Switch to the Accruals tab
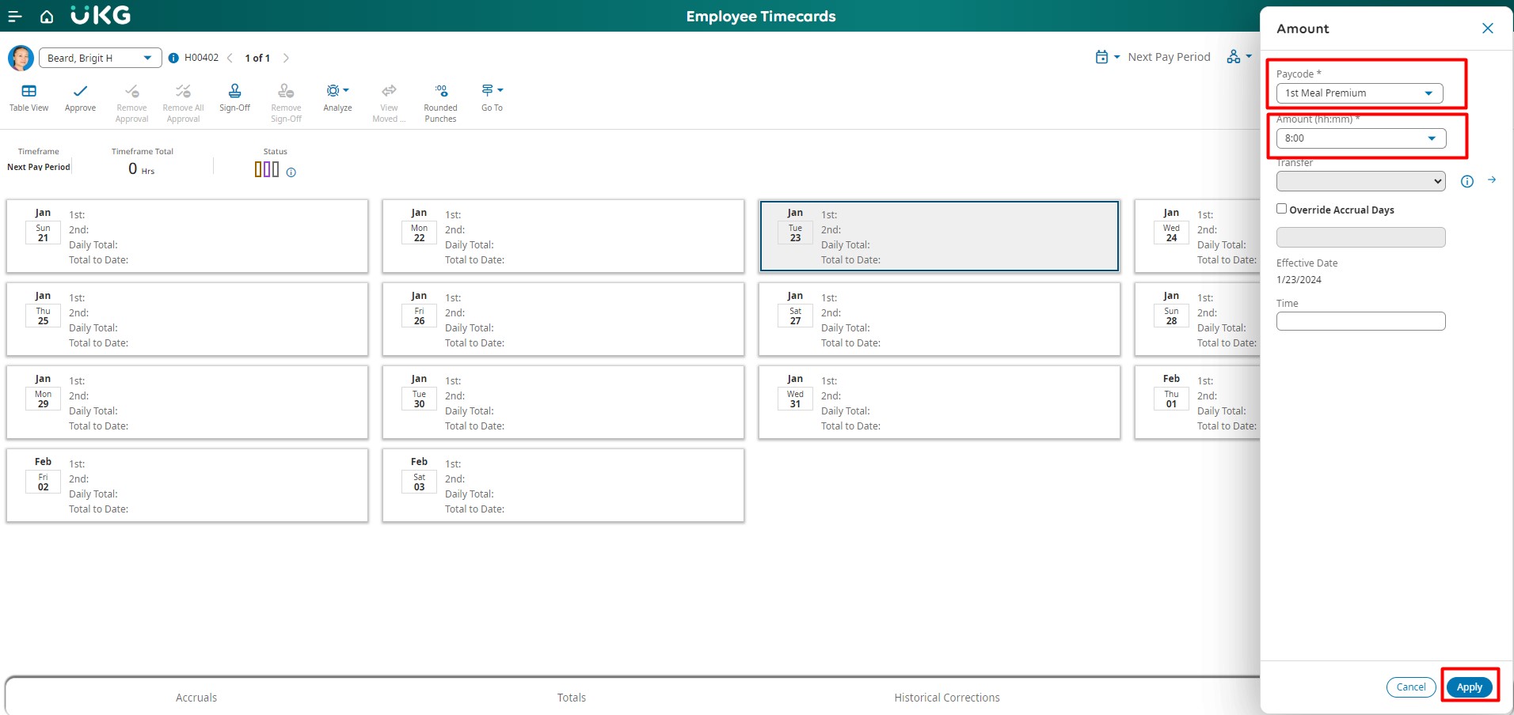 tap(196, 698)
